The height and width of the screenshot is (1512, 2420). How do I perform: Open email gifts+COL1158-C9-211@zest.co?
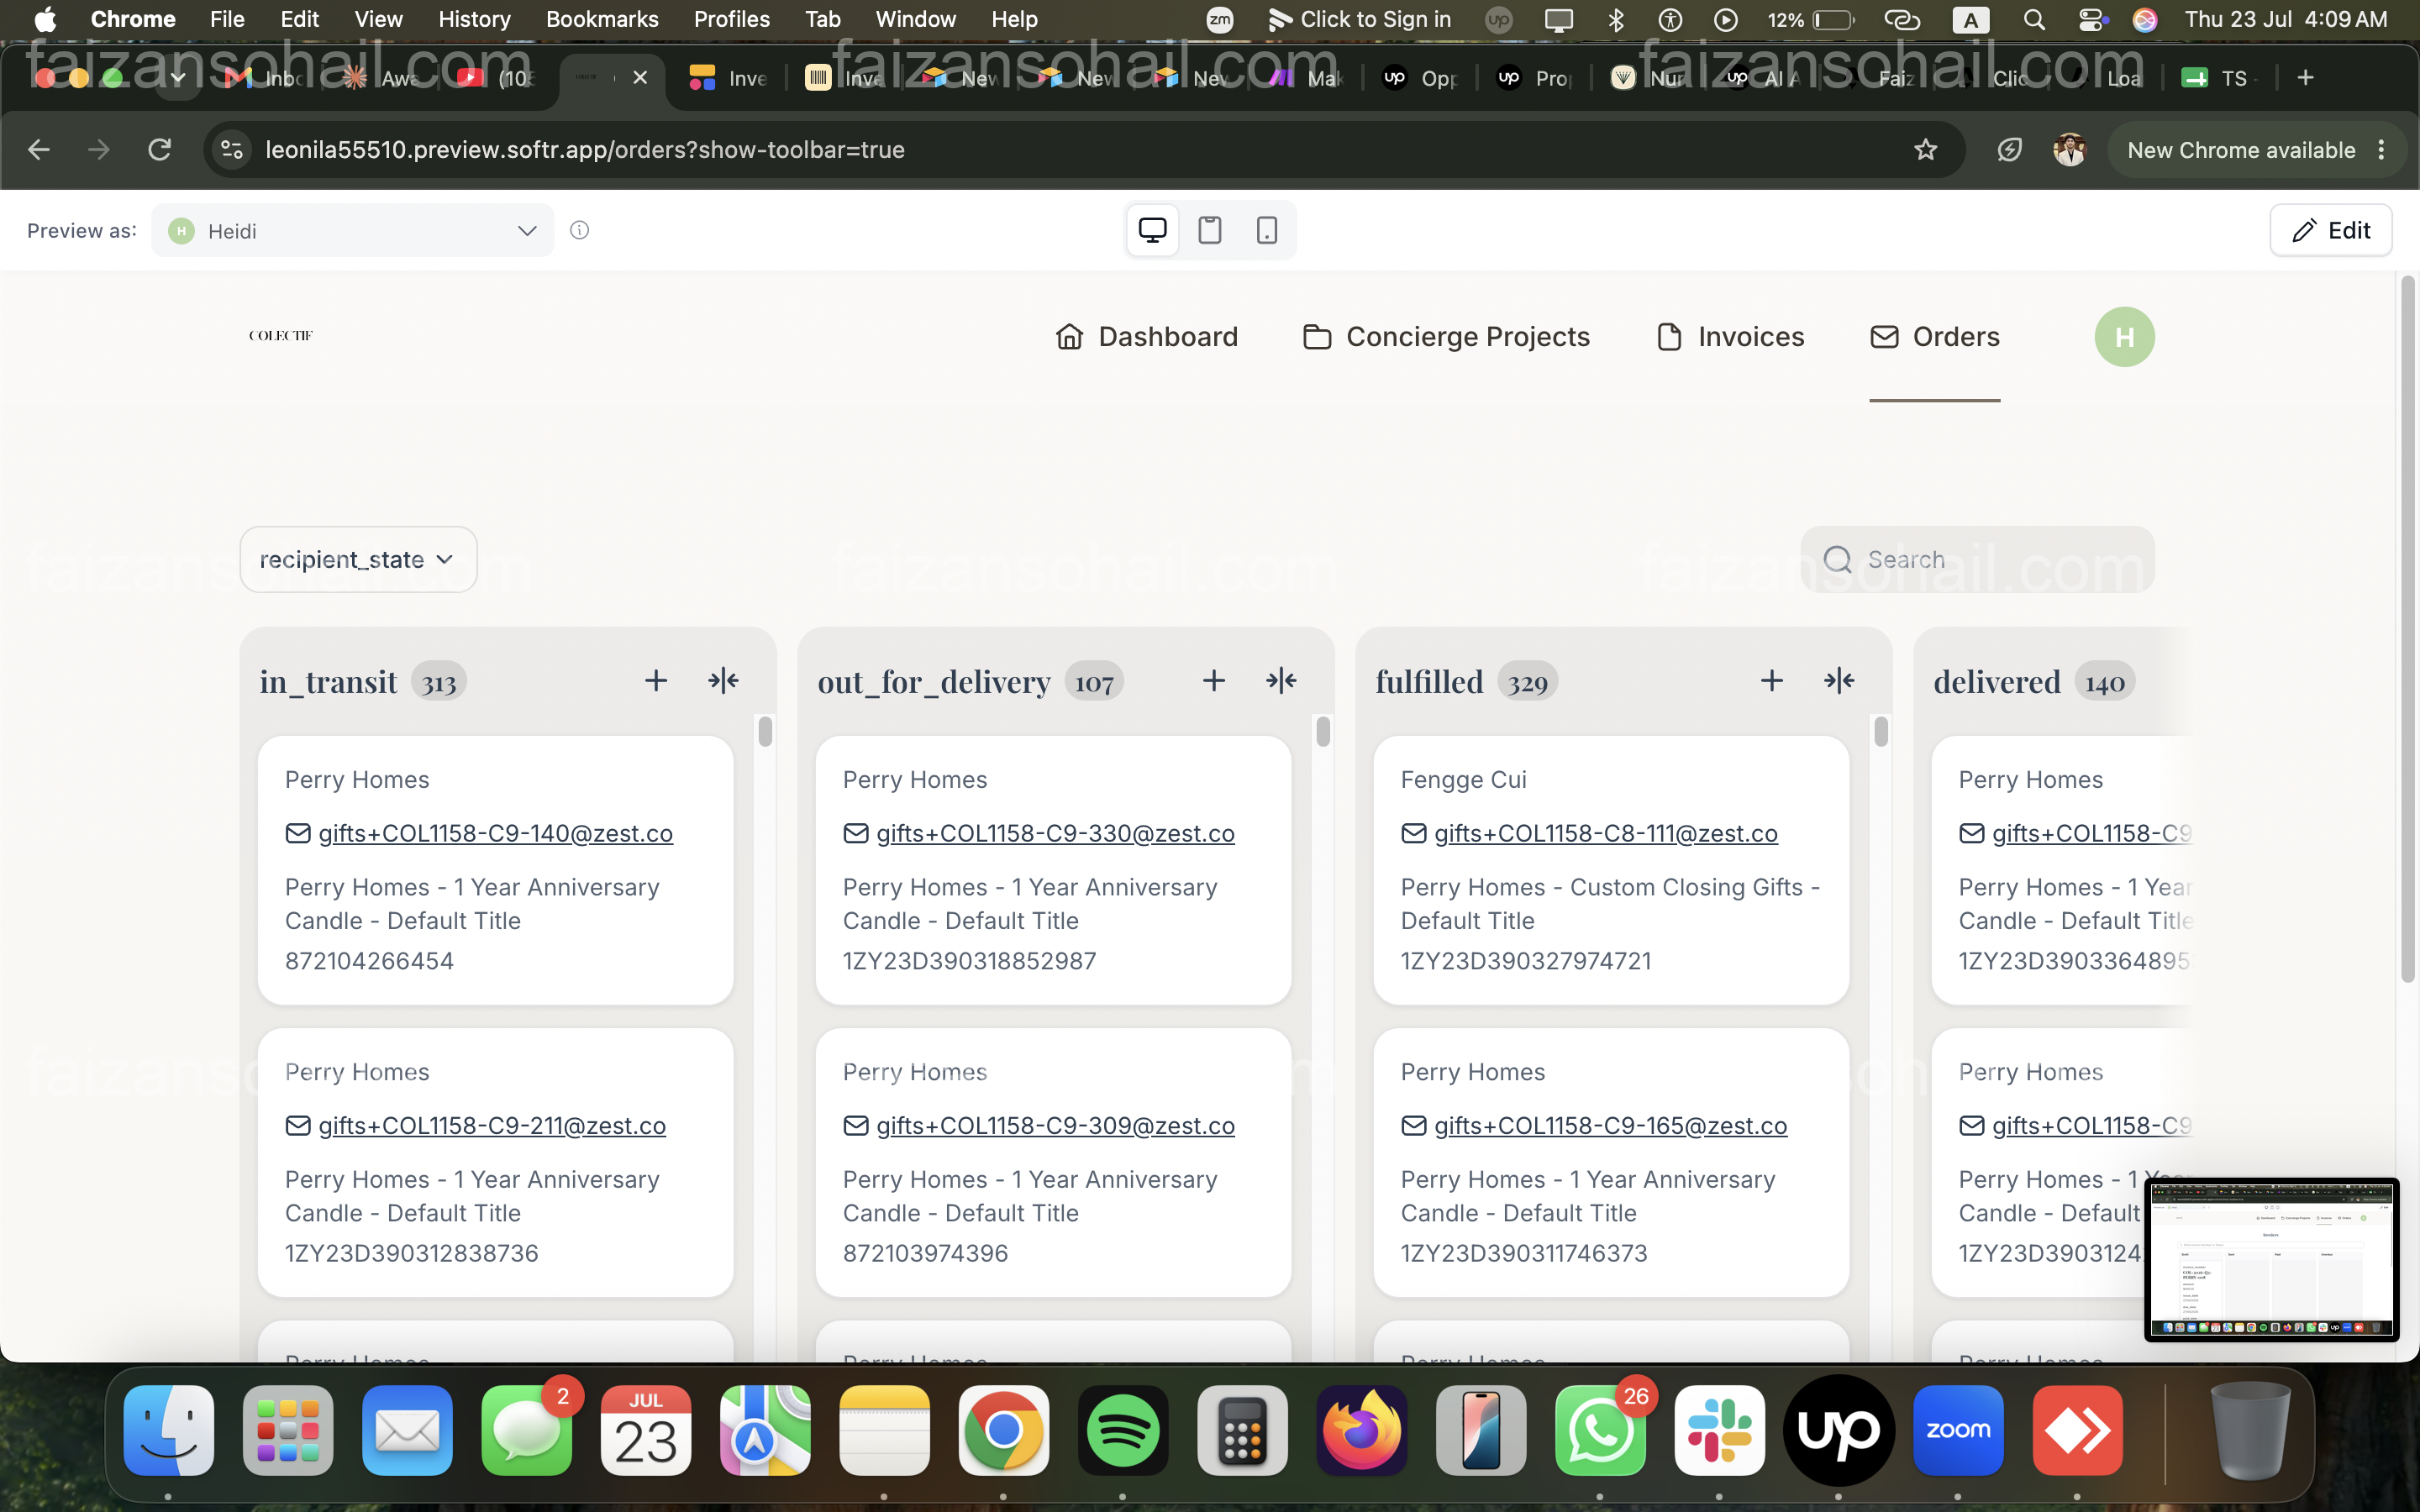[492, 1125]
